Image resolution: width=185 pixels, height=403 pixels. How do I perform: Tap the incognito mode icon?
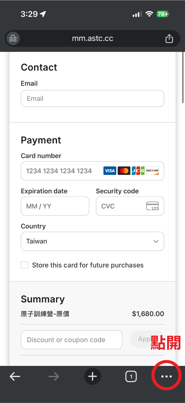[x=13, y=38]
